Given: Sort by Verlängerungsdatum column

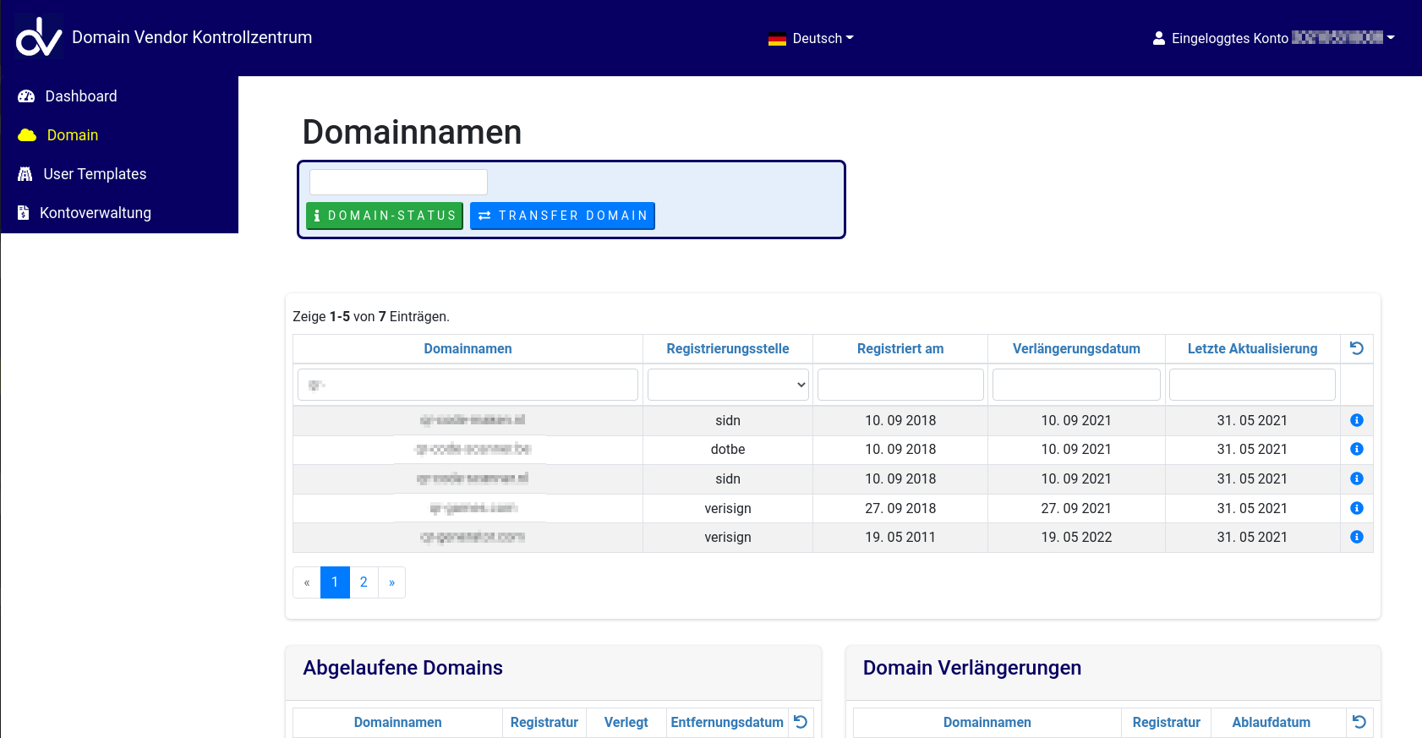Looking at the screenshot, I should pos(1076,349).
